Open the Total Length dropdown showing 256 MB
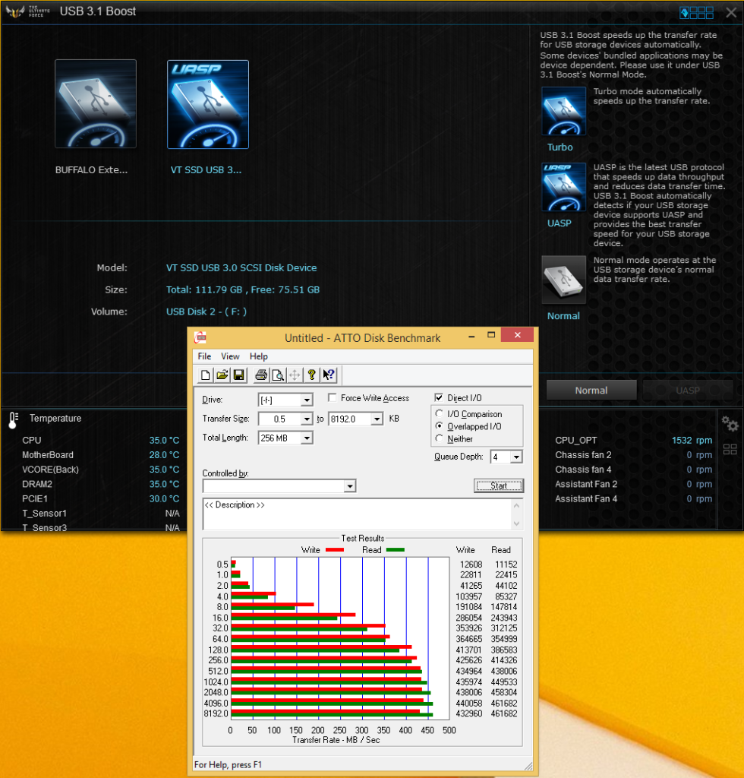 pyautogui.click(x=307, y=438)
